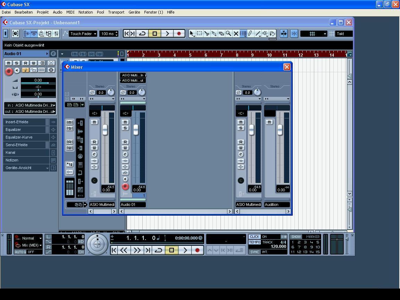
Task: Click the Audio 01 mixer pan control
Action: coord(133,108)
